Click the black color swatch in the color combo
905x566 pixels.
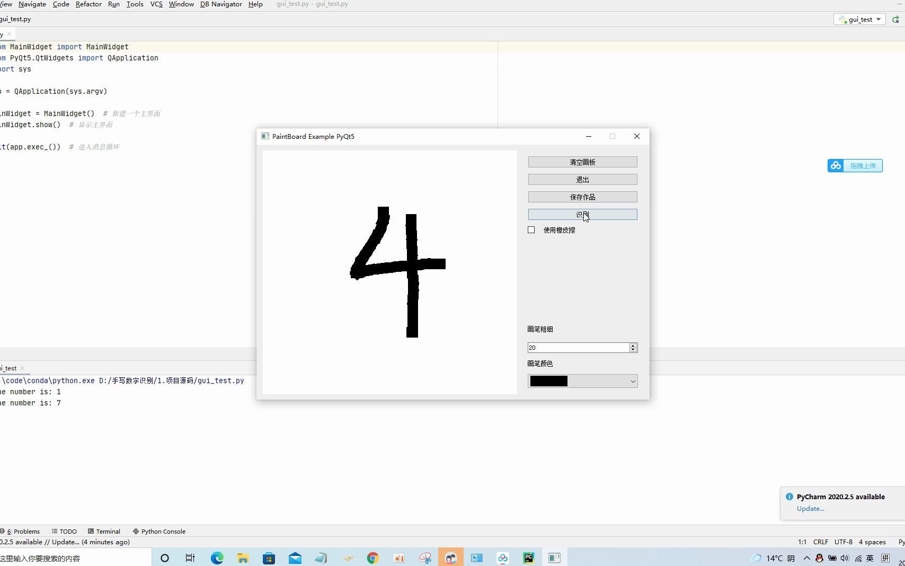(549, 381)
